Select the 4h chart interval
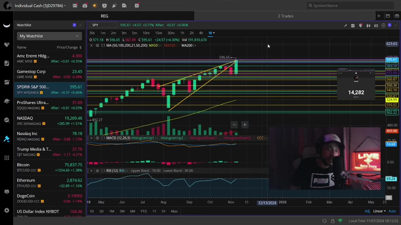Image resolution: width=401 pixels, height=225 pixels. click(201, 33)
